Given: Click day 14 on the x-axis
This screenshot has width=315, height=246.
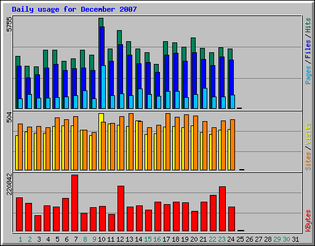Looking at the screenshot, I should pos(138,239).
